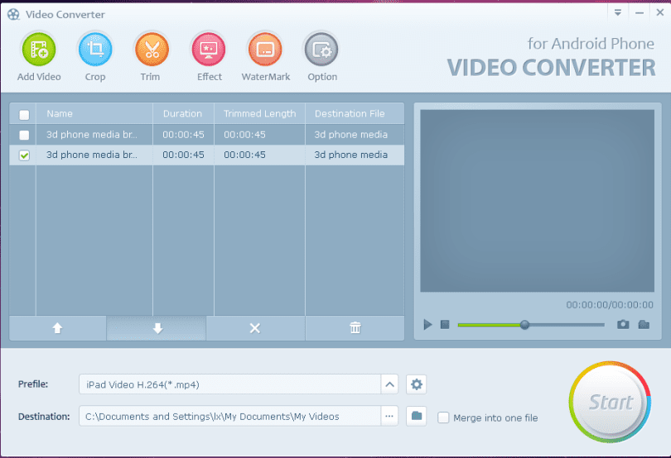Screen dimensions: 671x458
Task: Minimize the Video Converter window
Action: (640, 13)
